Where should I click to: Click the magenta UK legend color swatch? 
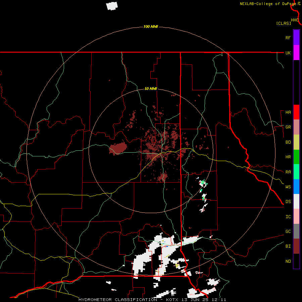tap(296, 53)
